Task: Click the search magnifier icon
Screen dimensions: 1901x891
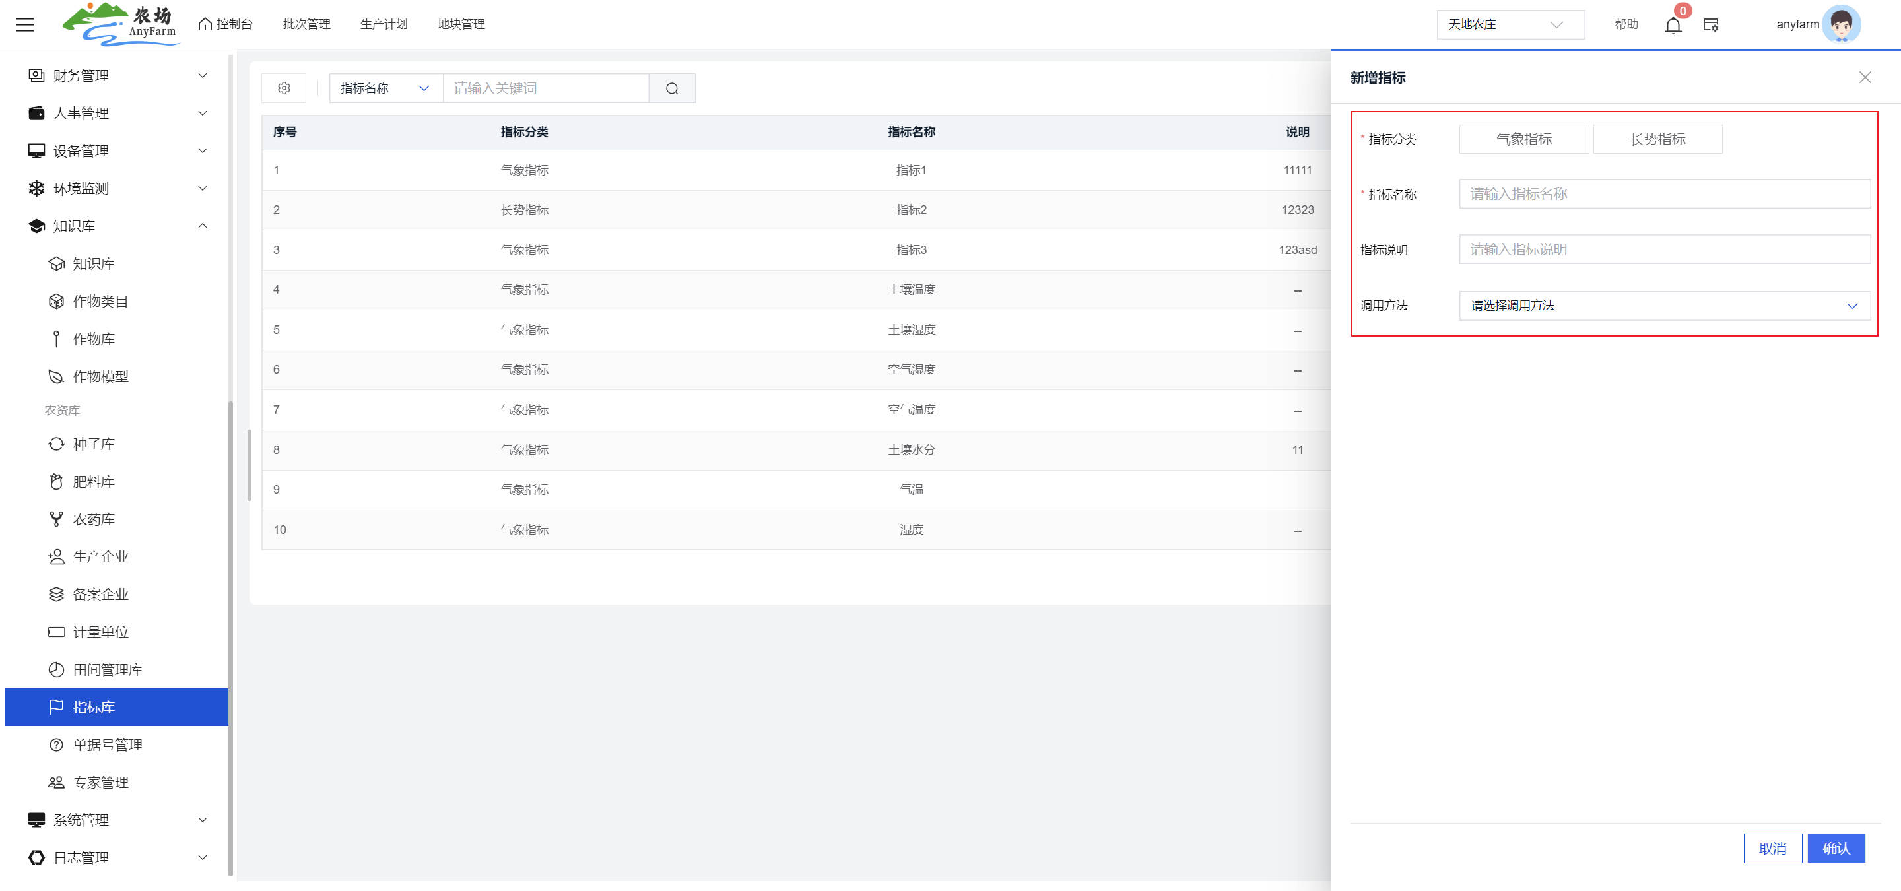Action: 671,88
